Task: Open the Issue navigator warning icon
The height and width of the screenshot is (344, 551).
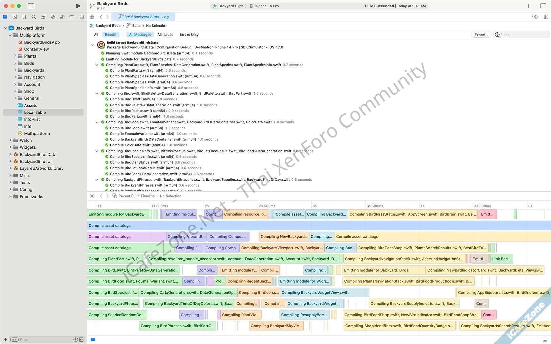Action: [43, 17]
